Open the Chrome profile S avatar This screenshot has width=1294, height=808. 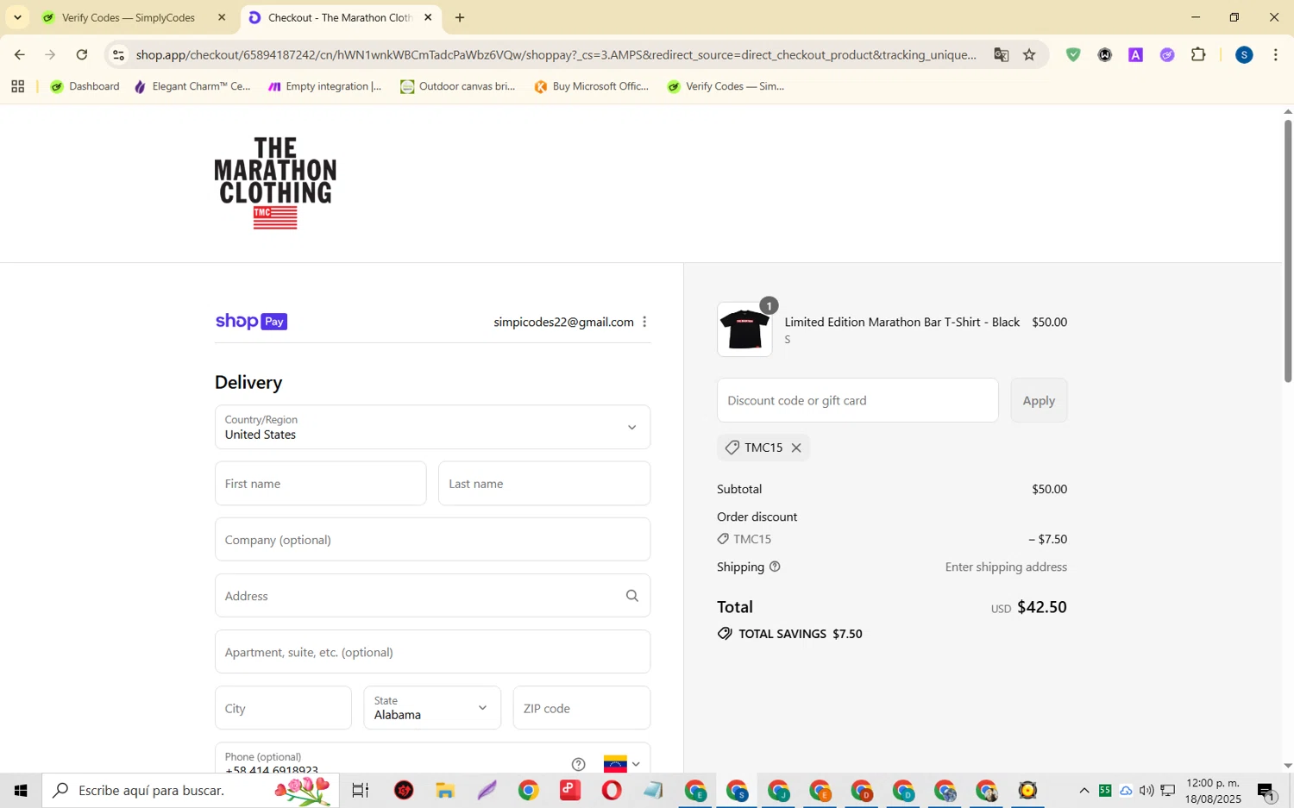pyautogui.click(x=1244, y=55)
